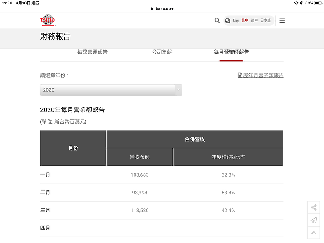Tap the battery status icon
Screen dimensions: 324x243
click(318, 3)
